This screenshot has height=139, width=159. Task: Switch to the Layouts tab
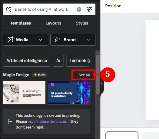pos(53,23)
